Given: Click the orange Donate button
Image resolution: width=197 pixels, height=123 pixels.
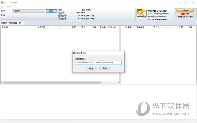Looking at the screenshot, I should (185, 10).
